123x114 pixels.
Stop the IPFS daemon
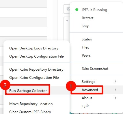pos(85,26)
